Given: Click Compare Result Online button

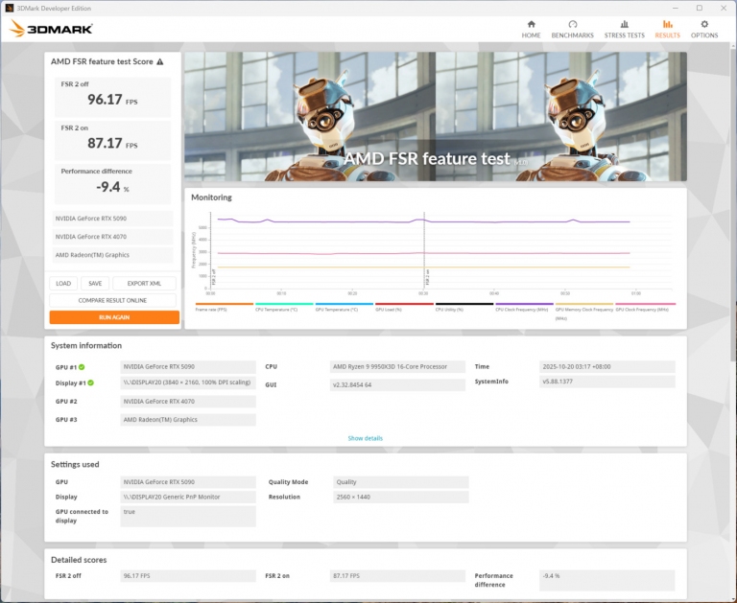Looking at the screenshot, I should tap(113, 300).
